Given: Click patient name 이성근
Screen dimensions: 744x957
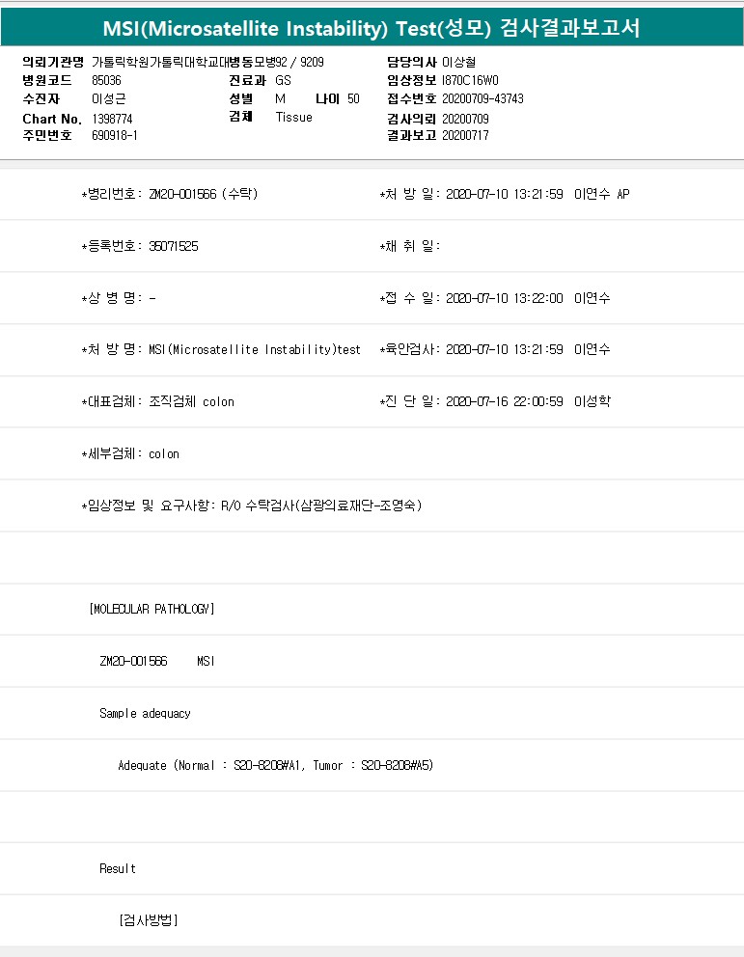Looking at the screenshot, I should click(109, 98).
